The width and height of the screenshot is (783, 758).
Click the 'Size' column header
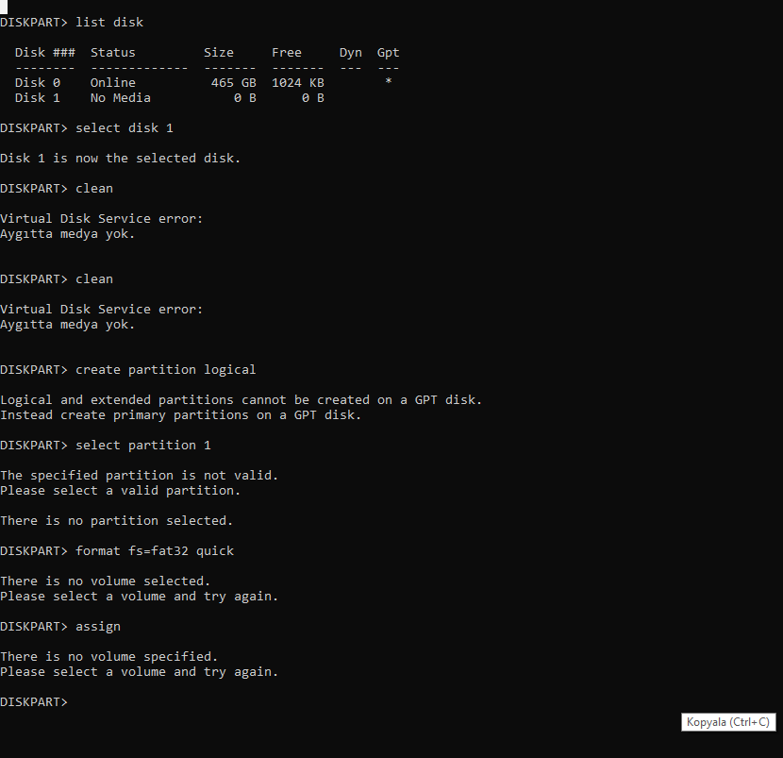(x=219, y=53)
